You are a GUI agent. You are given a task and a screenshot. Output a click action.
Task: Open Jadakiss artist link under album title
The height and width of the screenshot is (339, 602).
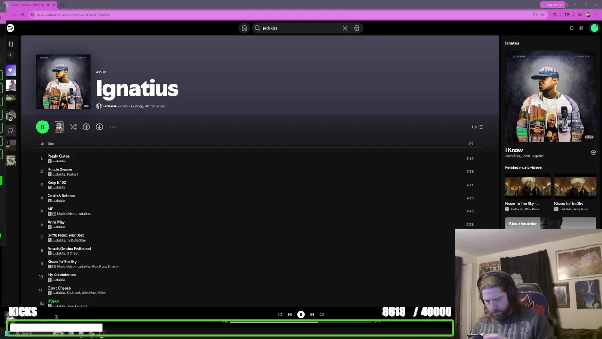coord(110,106)
